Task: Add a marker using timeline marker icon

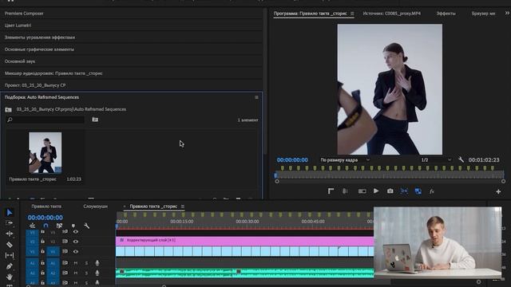Action: tap(73, 226)
